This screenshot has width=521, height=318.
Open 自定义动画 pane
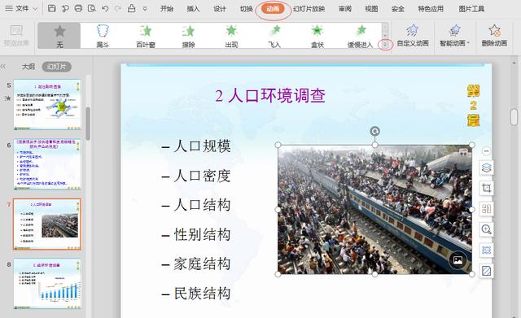coord(413,36)
